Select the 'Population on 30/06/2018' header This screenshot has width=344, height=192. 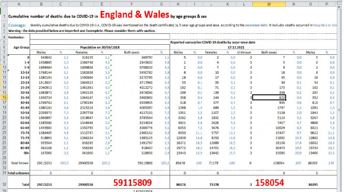coord(100,47)
